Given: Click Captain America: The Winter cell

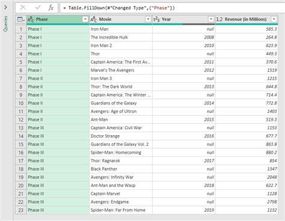Looking at the screenshot, I should (x=121, y=95).
